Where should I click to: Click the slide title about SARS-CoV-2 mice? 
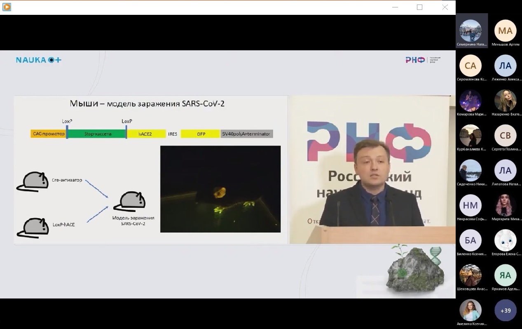(147, 103)
